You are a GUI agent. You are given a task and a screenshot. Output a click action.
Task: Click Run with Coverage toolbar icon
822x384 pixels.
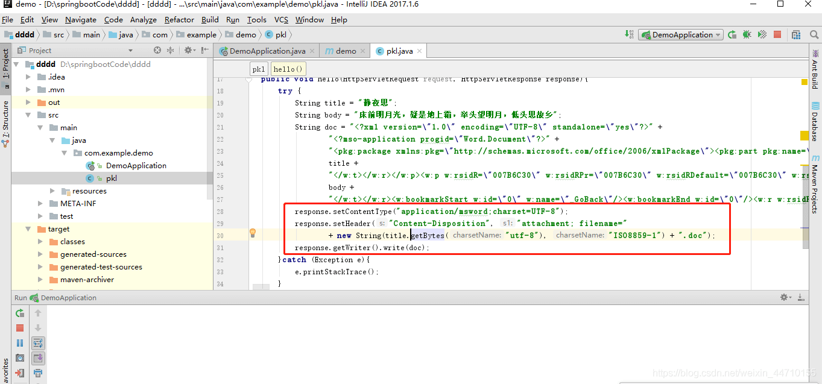click(x=762, y=35)
